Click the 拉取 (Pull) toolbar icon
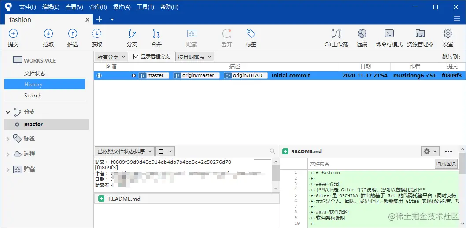This screenshot has height=228, width=466. tap(48, 33)
